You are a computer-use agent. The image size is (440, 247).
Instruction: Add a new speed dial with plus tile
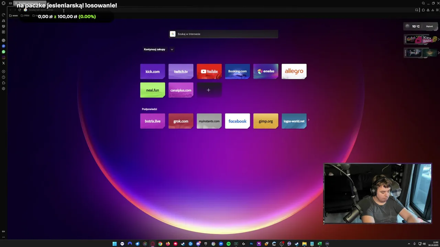[208, 90]
